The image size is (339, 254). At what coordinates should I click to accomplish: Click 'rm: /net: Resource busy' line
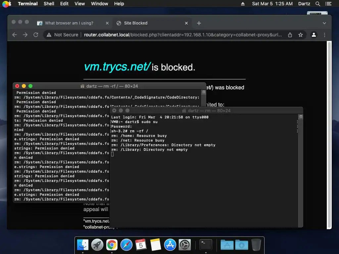tap(138, 140)
